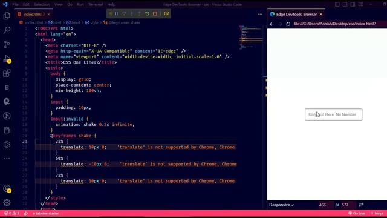The width and height of the screenshot is (387, 218).
Task: Open Customize Layout icon
Action: 361,4
